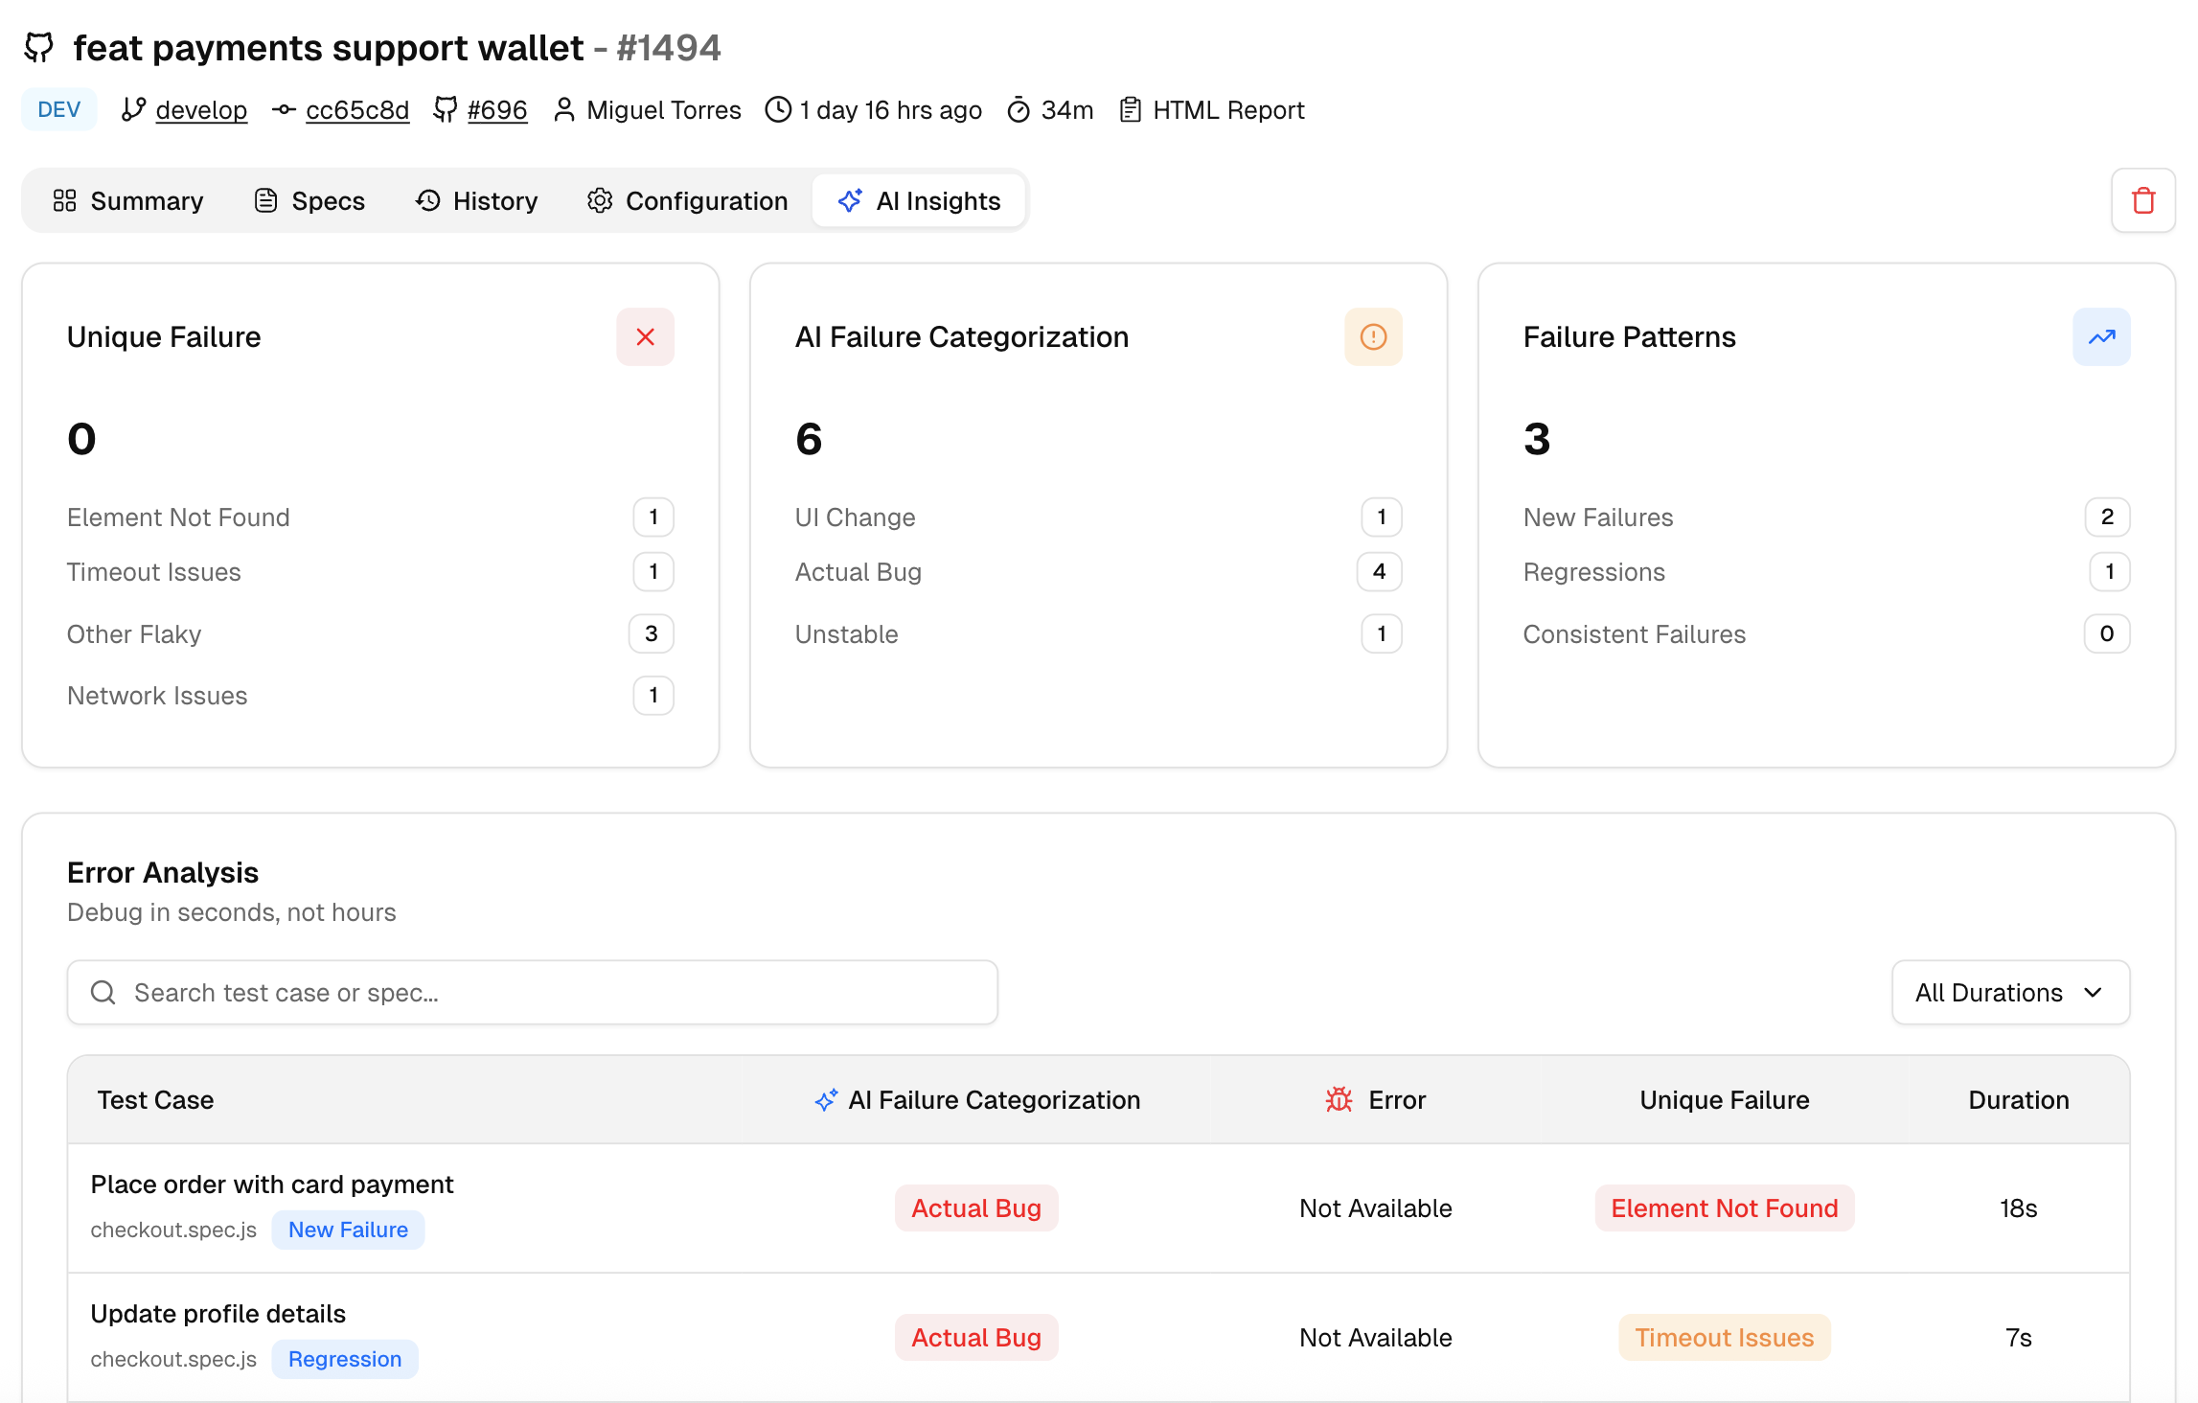Open the All Durations dropdown
2198x1403 pixels.
tap(2009, 993)
